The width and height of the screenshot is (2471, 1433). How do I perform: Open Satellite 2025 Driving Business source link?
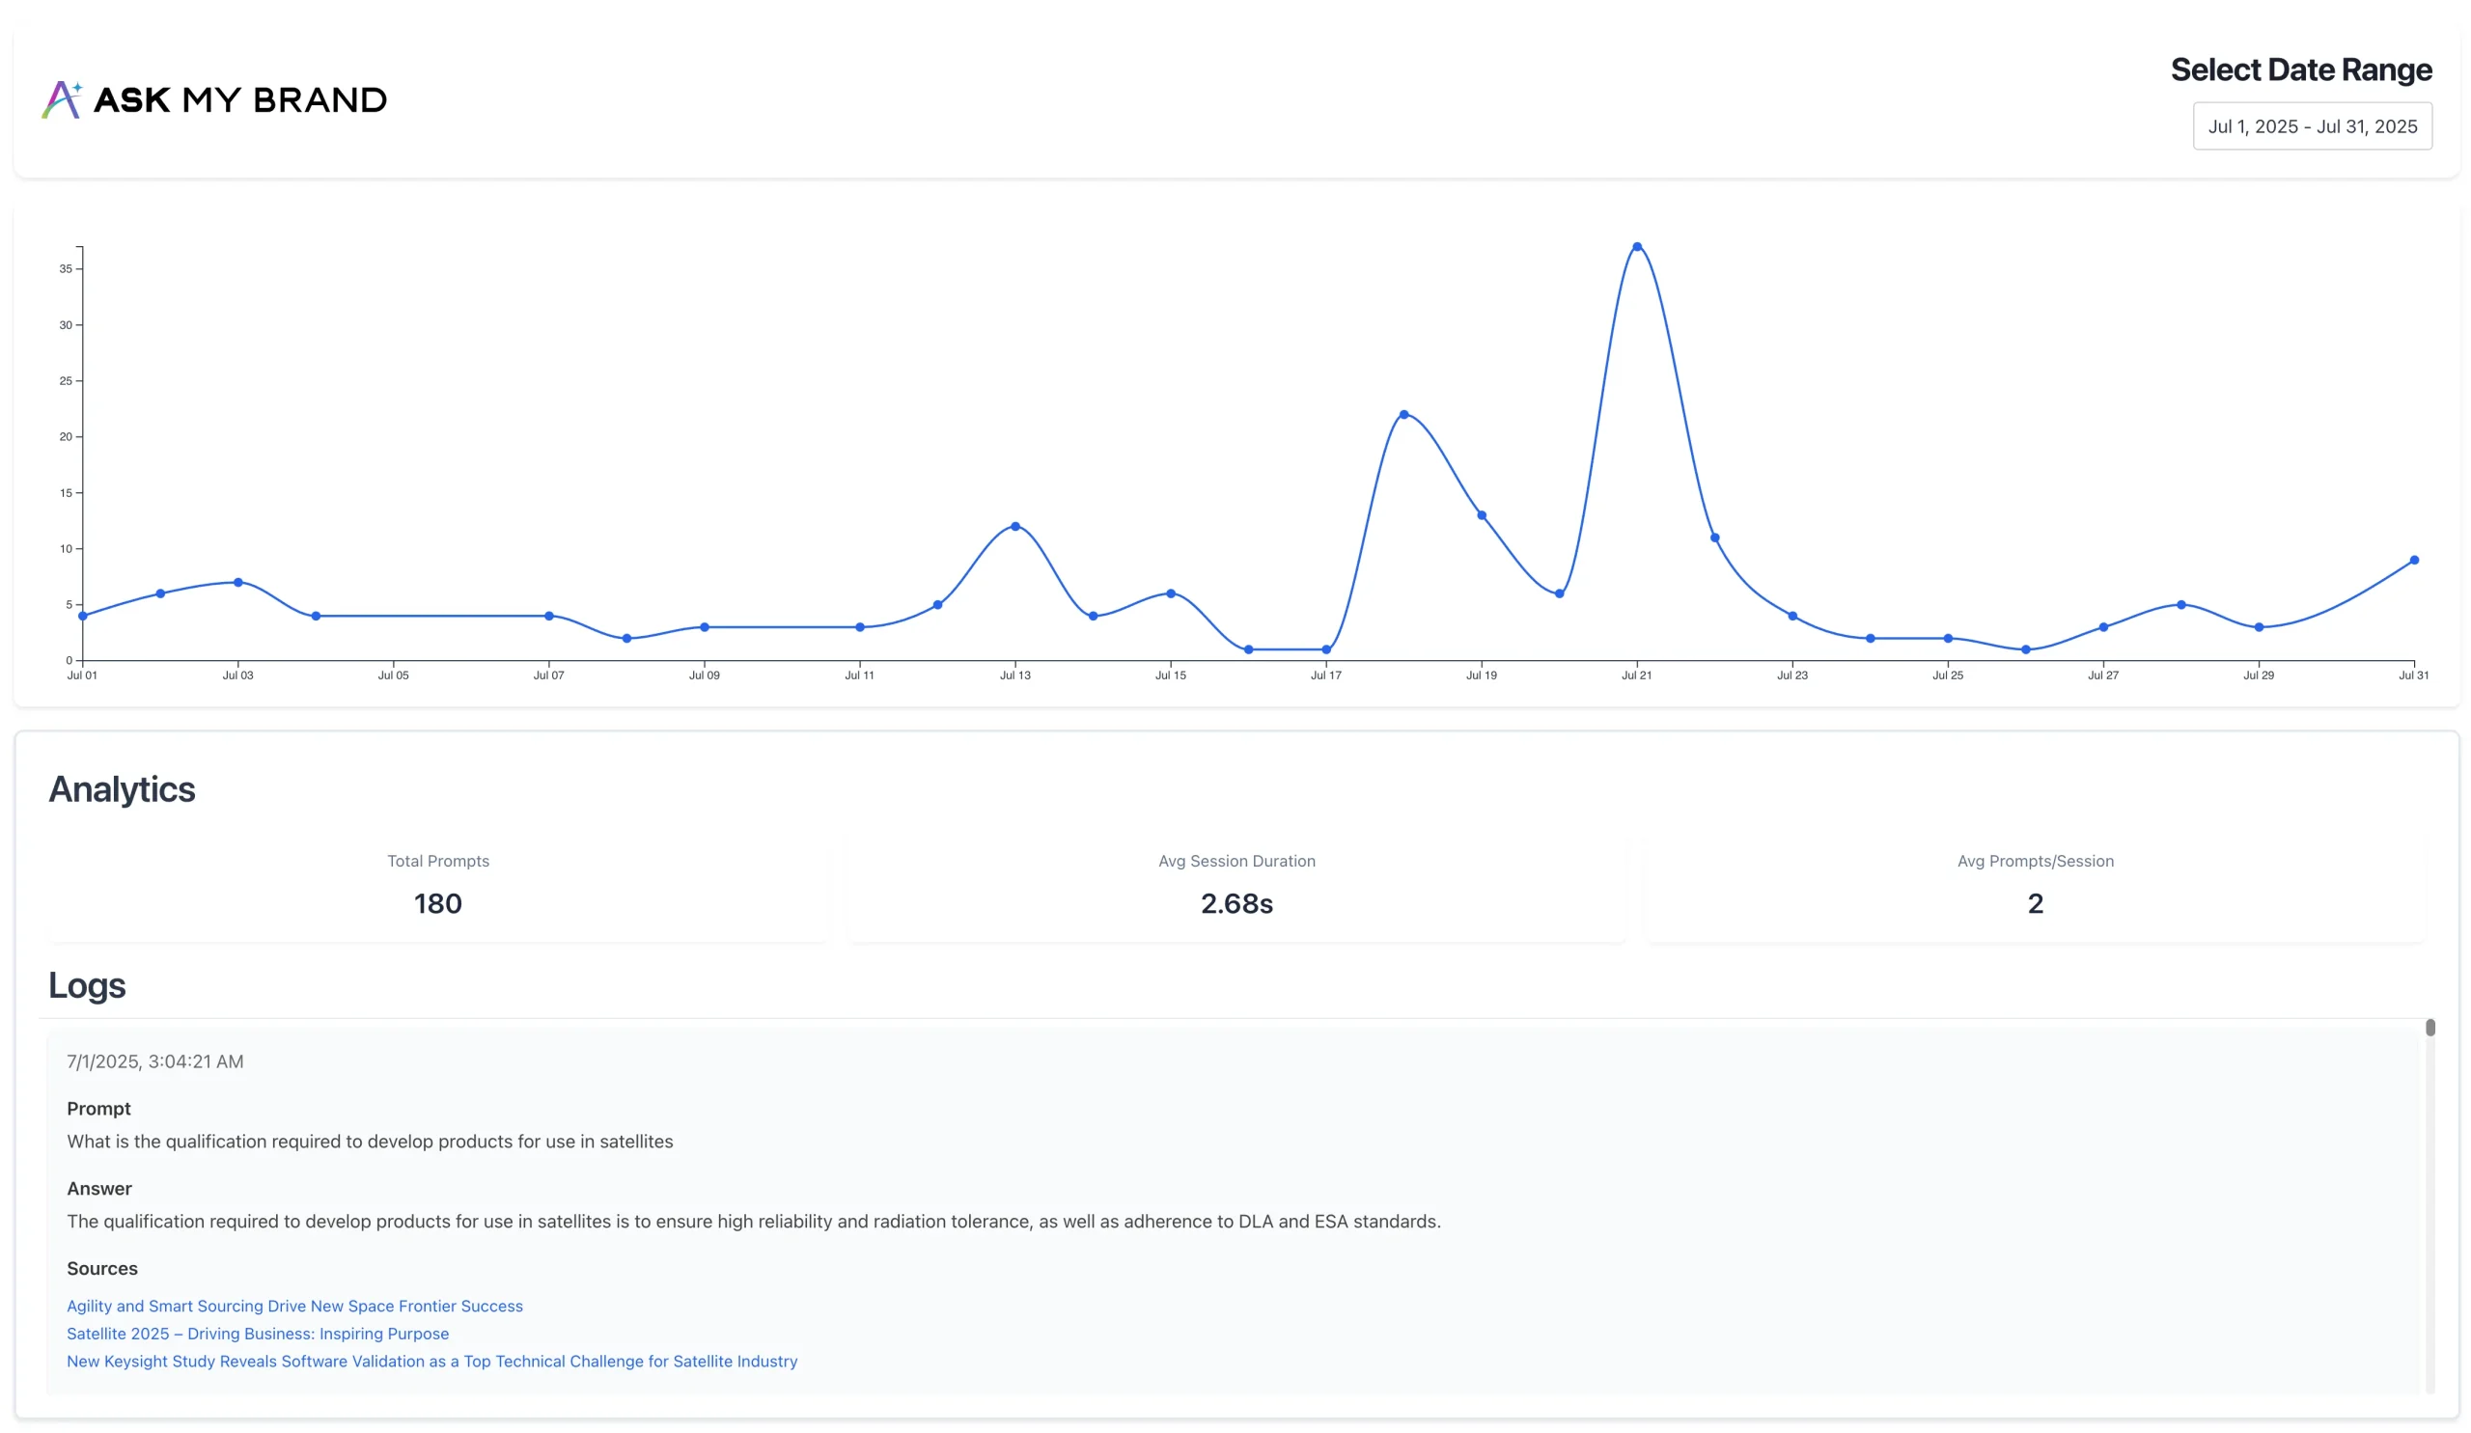coord(258,1333)
